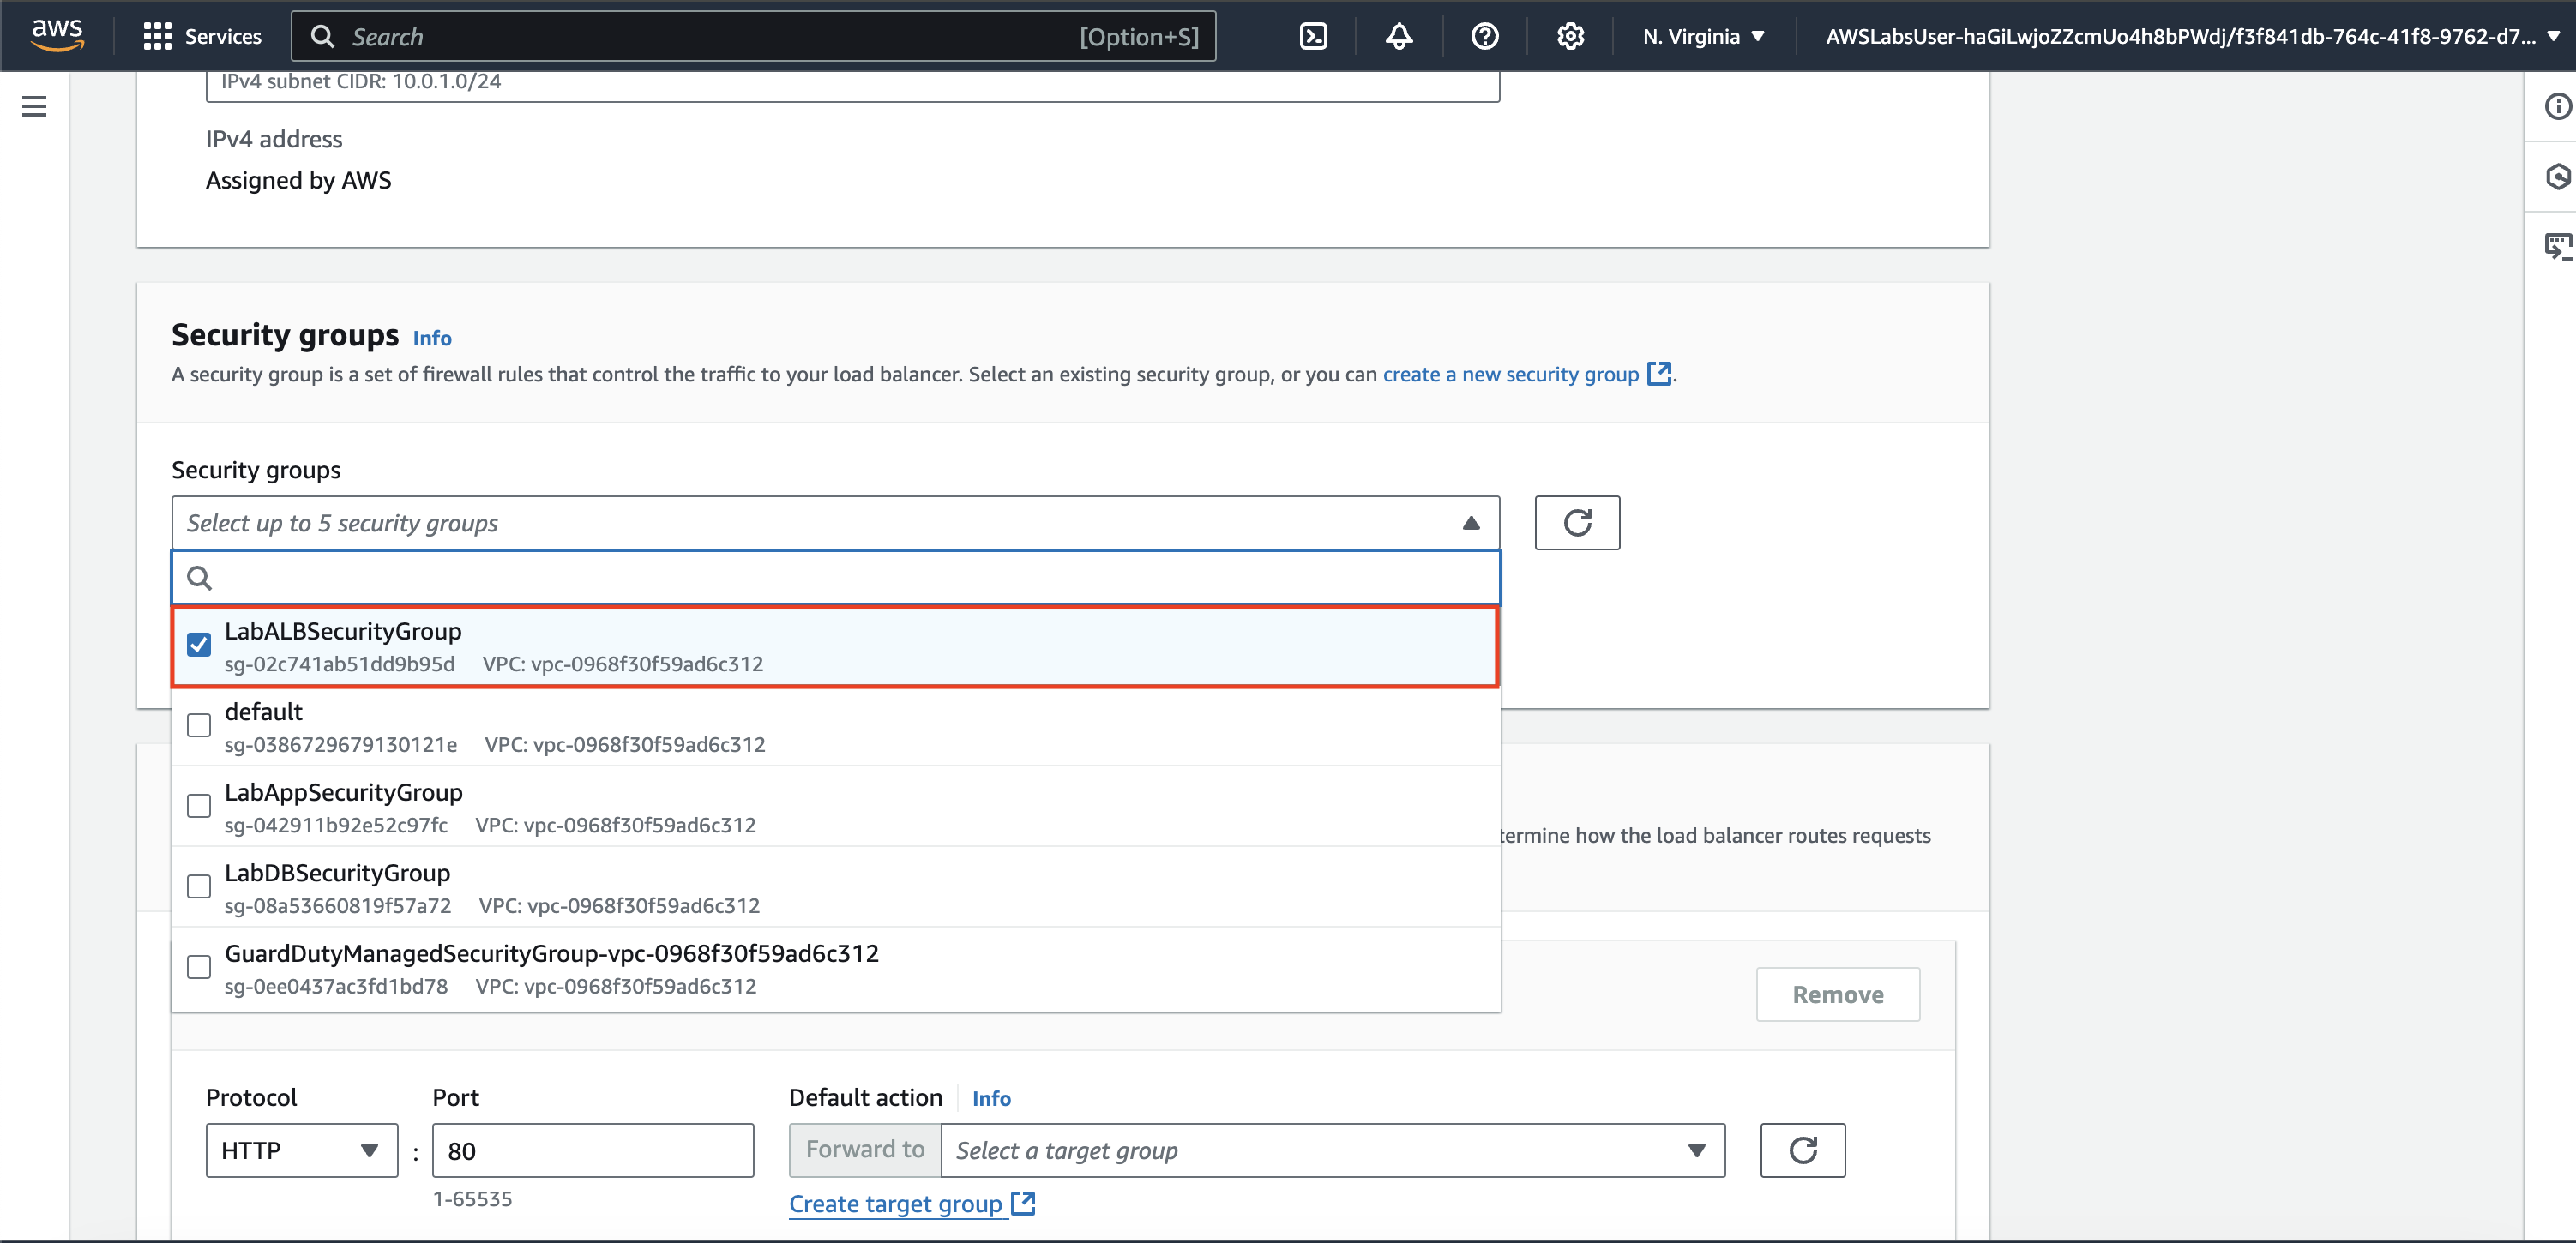The height and width of the screenshot is (1243, 2576).
Task: Open the AWSLabsUser account menu
Action: click(2189, 37)
